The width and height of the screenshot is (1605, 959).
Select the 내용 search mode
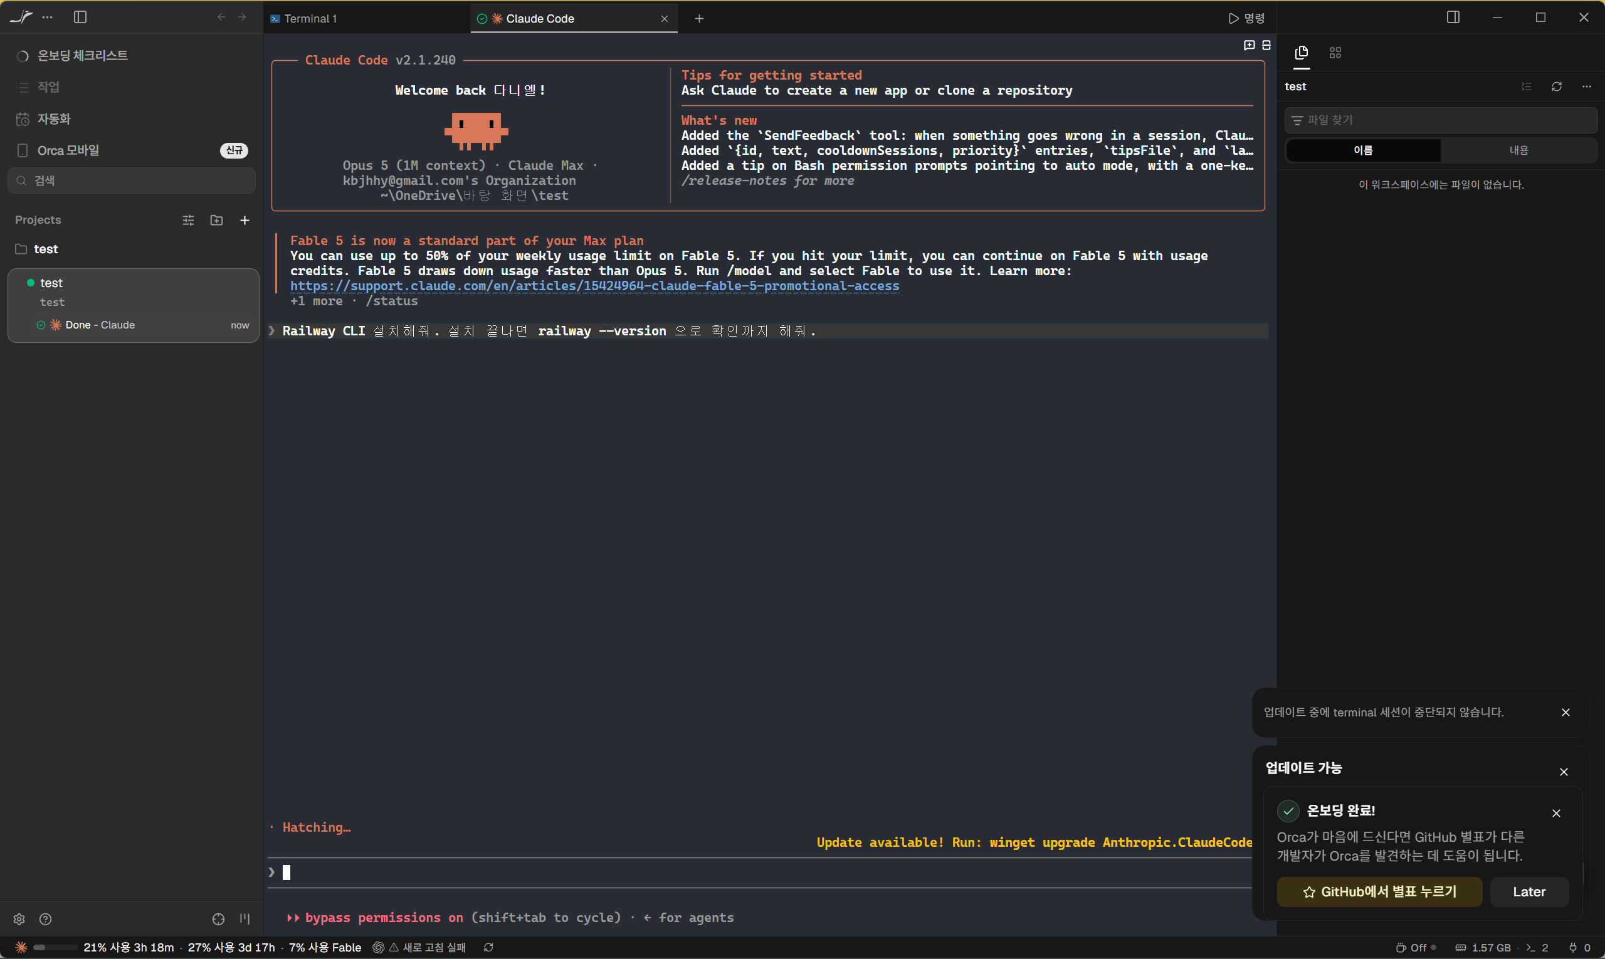[x=1518, y=150]
